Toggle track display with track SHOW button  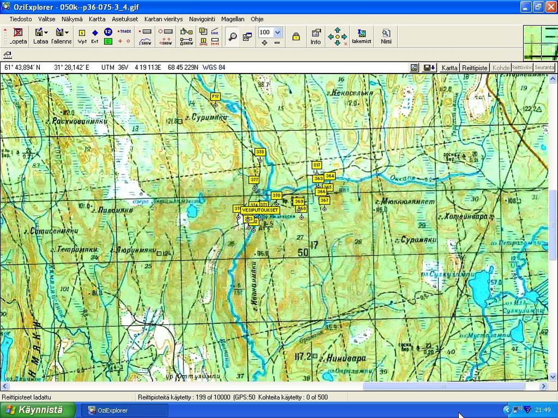click(x=146, y=41)
